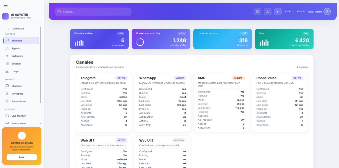
Task: Select Dashboard in the sidebar menu
Action: (18, 28)
